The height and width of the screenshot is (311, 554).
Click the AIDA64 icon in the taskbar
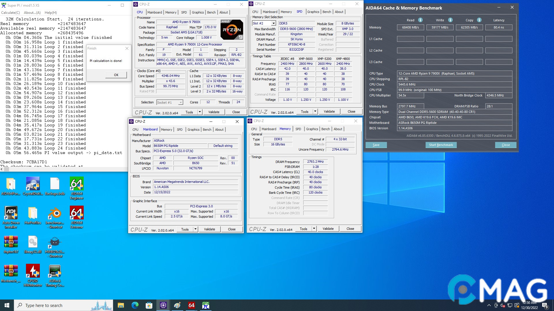click(x=191, y=305)
